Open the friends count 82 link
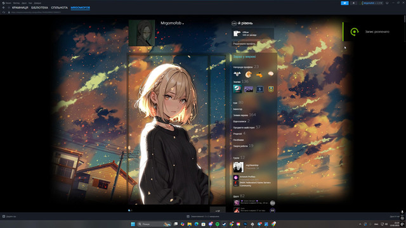Image resolution: width=406 pixels, height=228 pixels. (239, 196)
